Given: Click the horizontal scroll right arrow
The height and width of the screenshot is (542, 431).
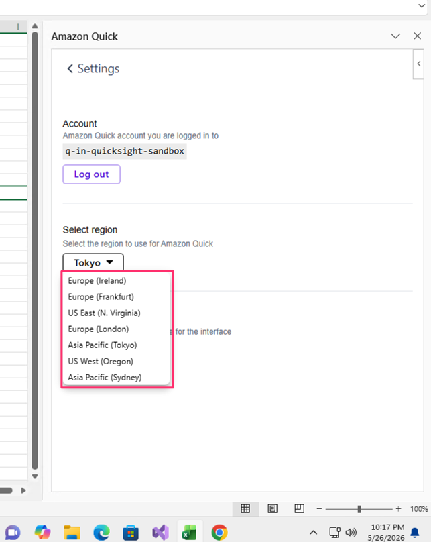Looking at the screenshot, I should 23,490.
